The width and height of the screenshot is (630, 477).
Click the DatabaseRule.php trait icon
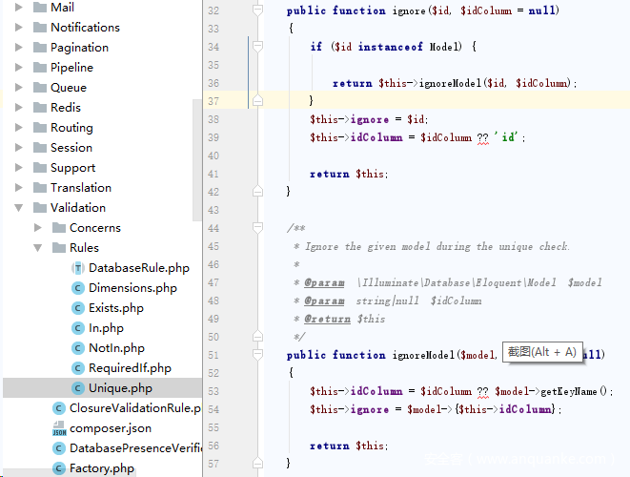78,268
